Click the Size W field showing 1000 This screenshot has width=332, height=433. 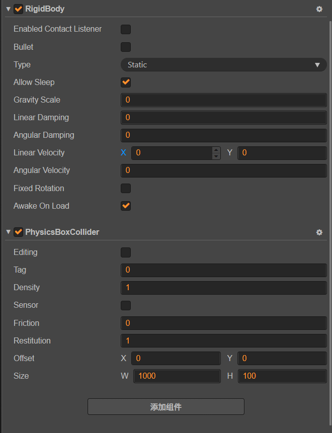click(177, 376)
